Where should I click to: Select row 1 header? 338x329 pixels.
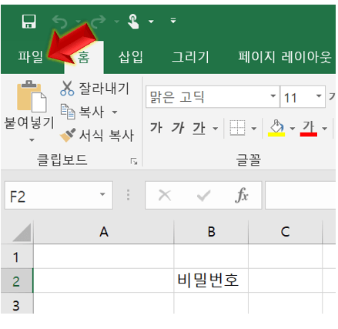point(17,257)
